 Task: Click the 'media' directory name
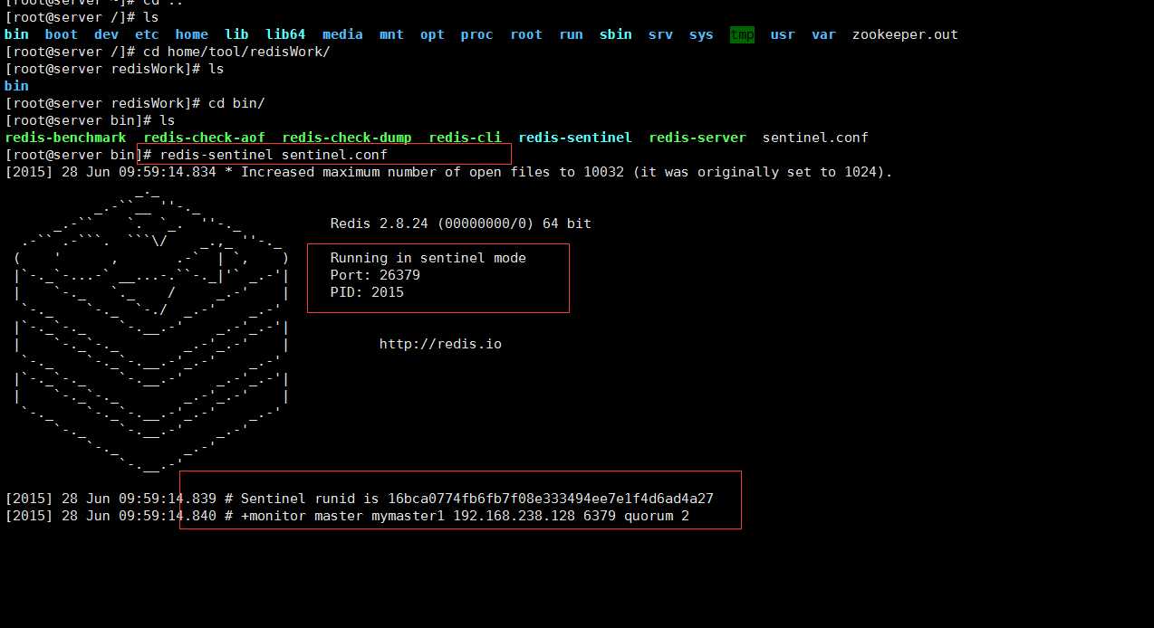342,34
